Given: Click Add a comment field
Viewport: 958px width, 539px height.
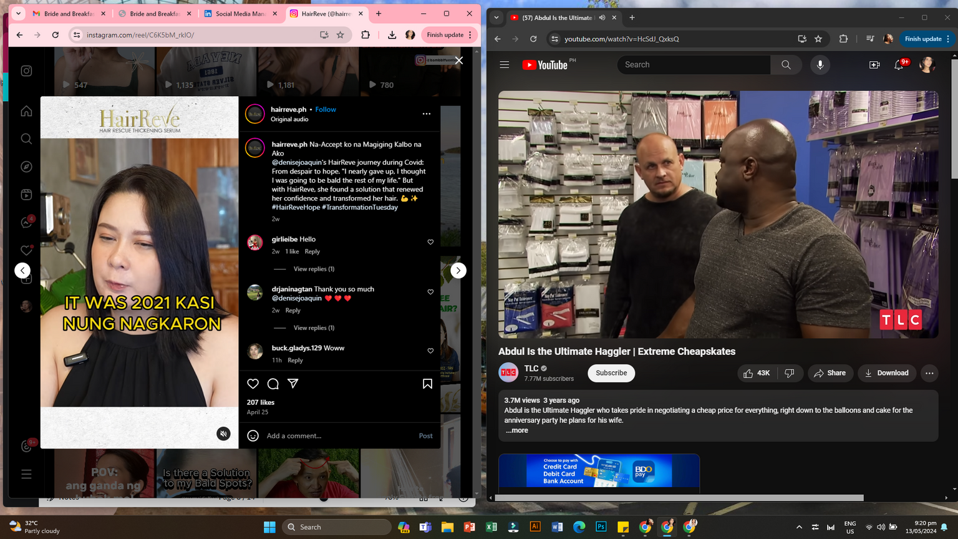Looking at the screenshot, I should (x=340, y=435).
